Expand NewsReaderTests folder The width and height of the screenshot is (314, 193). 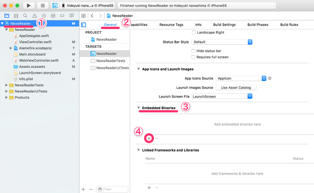click(x=6, y=85)
